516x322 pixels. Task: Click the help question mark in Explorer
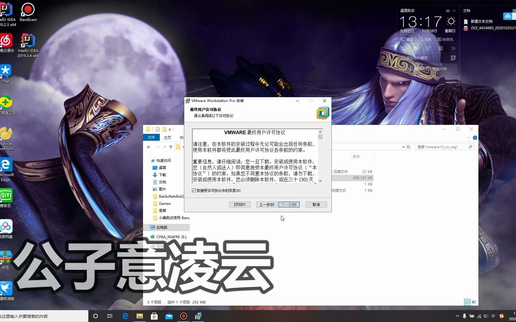coord(475,138)
